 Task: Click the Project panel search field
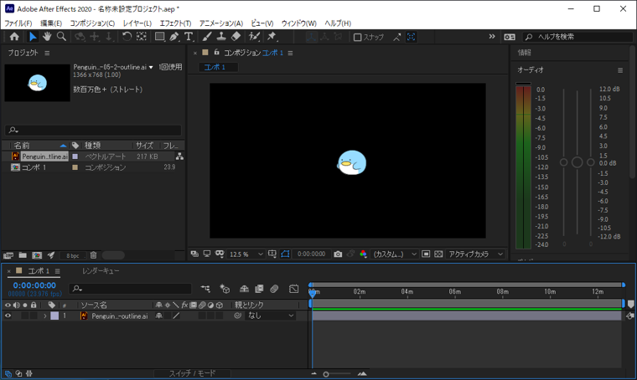(93, 131)
